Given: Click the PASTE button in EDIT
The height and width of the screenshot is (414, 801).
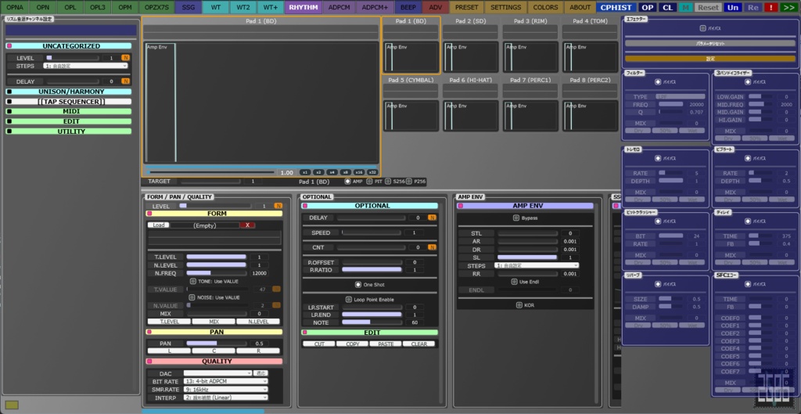Looking at the screenshot, I should pos(386,344).
